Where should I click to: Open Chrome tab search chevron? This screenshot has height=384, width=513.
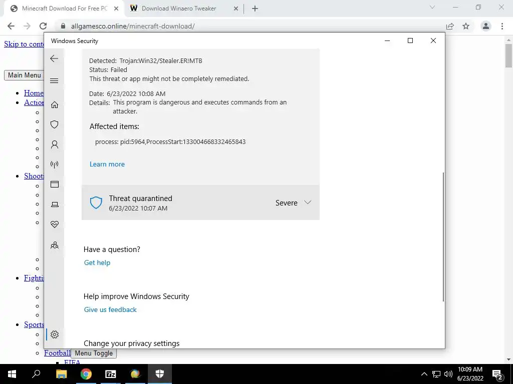click(432, 7)
